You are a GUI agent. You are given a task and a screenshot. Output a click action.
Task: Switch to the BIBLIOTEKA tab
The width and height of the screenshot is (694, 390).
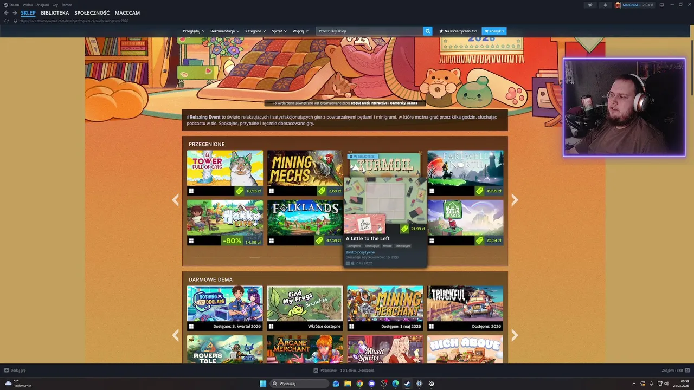tap(55, 13)
